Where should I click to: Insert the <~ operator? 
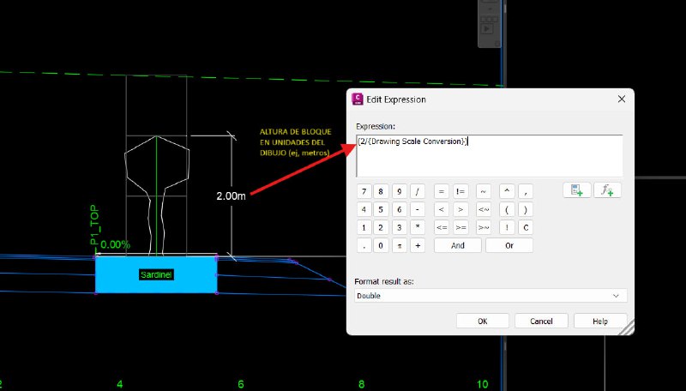484,209
